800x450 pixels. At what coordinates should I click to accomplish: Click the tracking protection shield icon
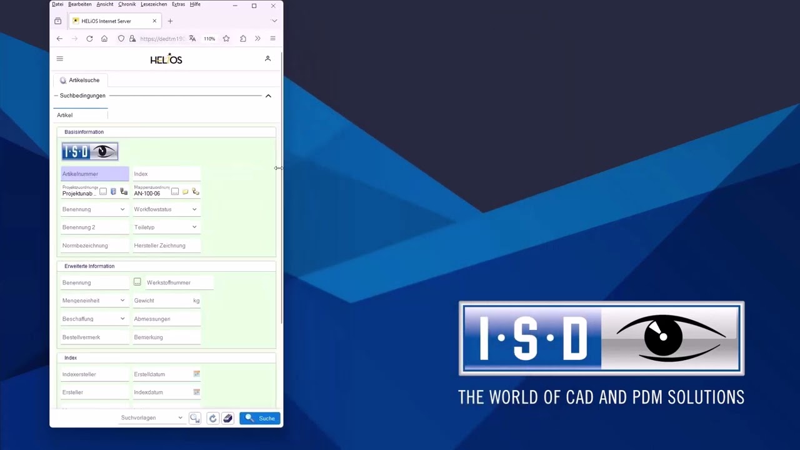click(121, 39)
